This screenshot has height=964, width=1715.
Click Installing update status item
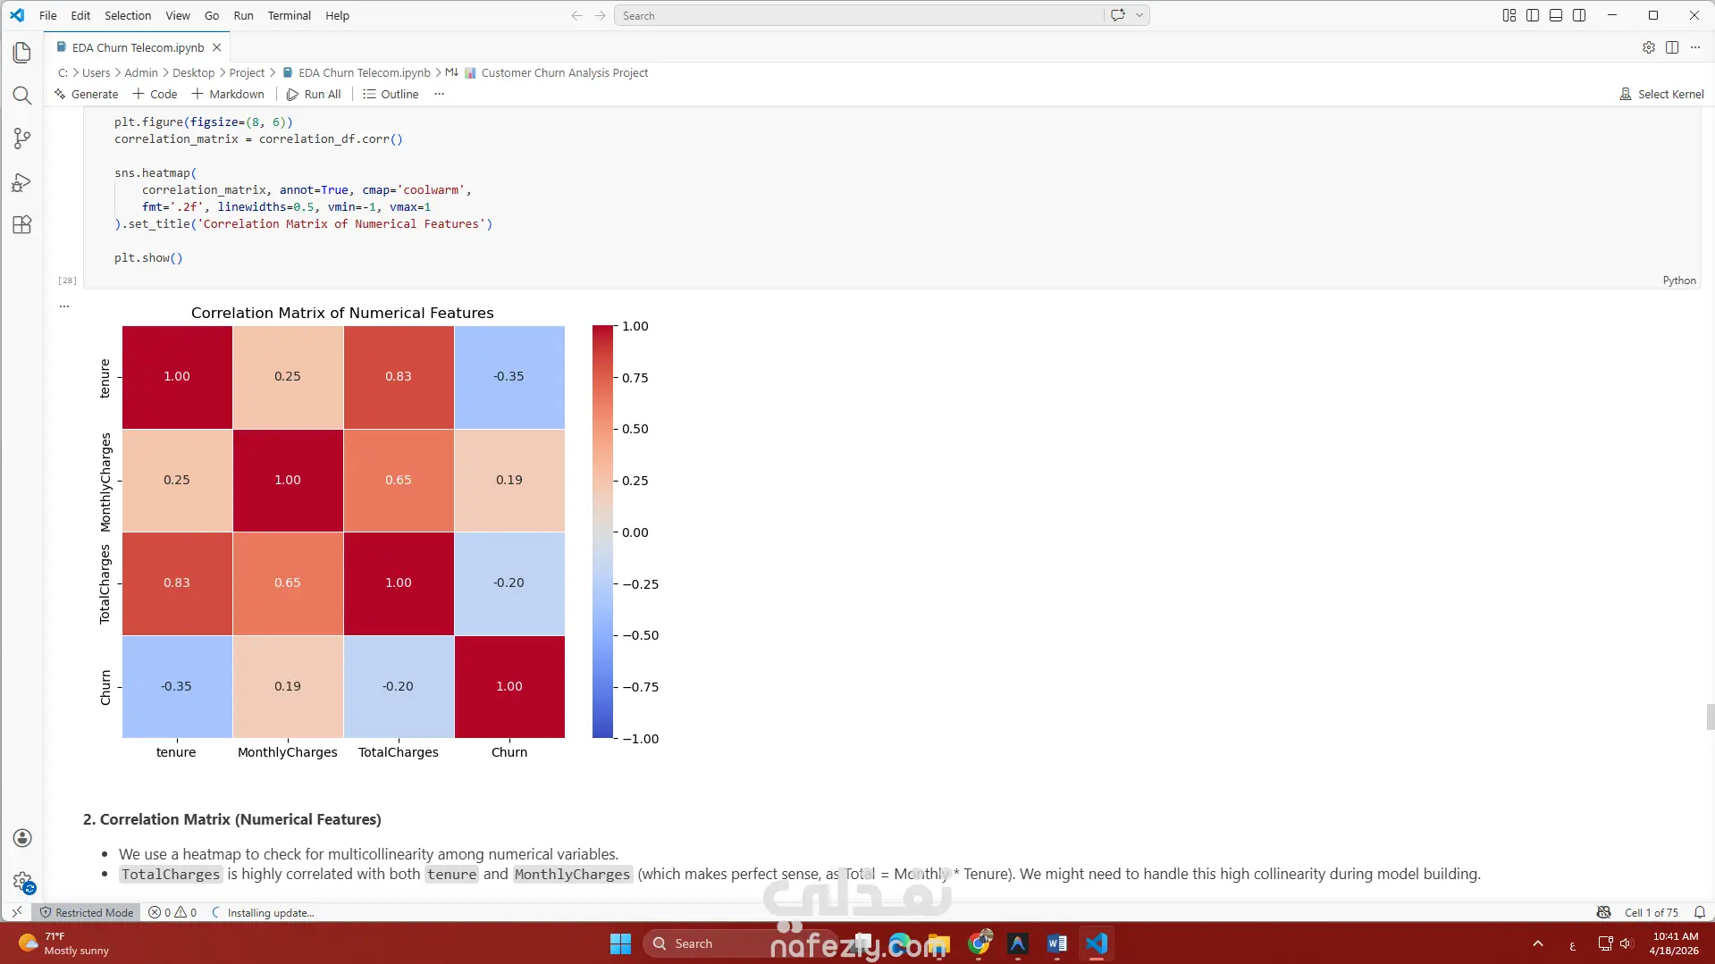click(x=263, y=912)
